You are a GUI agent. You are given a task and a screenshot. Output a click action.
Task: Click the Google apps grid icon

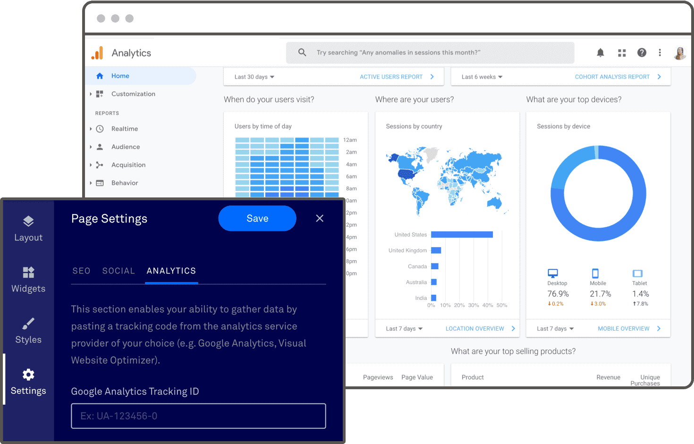click(621, 52)
